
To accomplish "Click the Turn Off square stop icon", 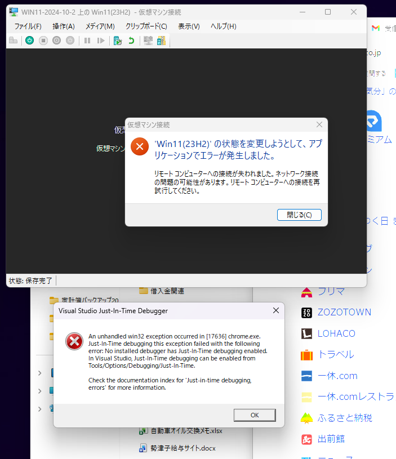I will [43, 41].
